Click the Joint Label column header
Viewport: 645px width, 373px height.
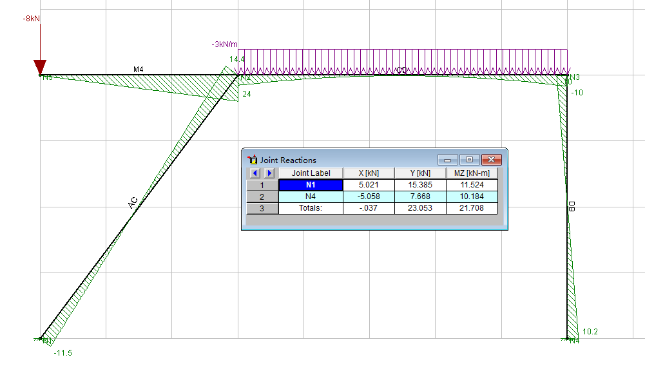311,173
